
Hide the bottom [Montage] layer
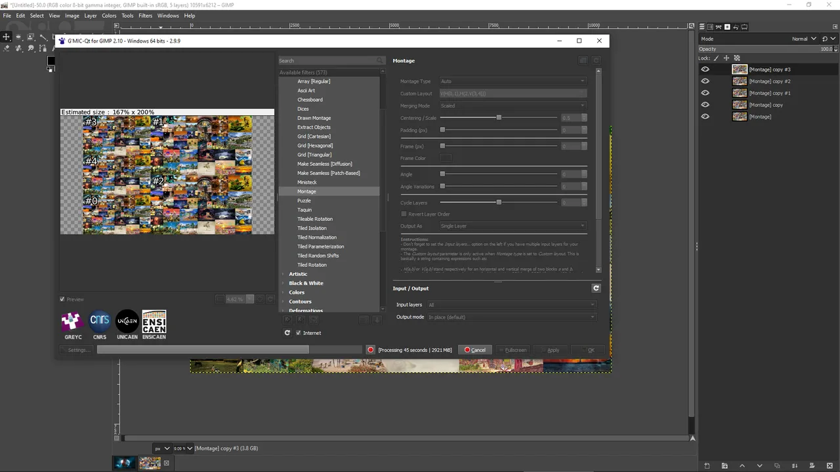(705, 117)
